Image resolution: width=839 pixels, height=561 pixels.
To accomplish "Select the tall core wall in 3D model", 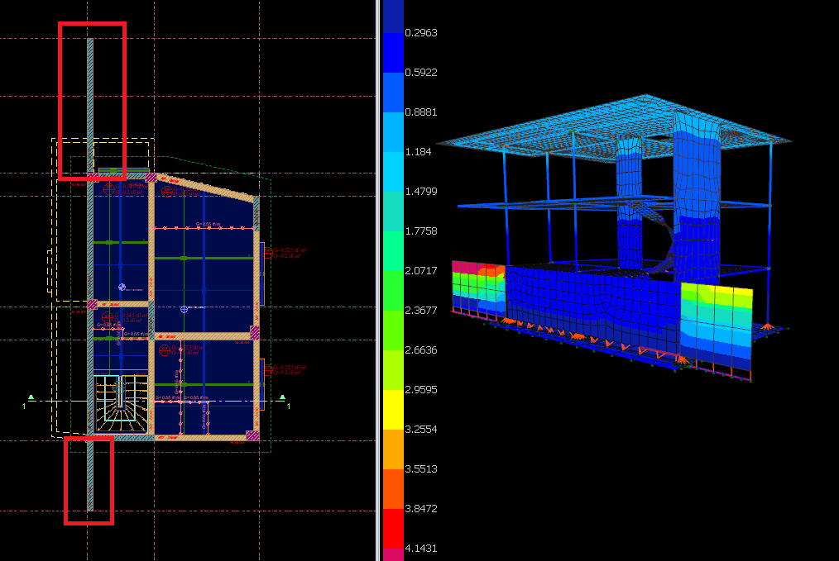I will (x=696, y=197).
